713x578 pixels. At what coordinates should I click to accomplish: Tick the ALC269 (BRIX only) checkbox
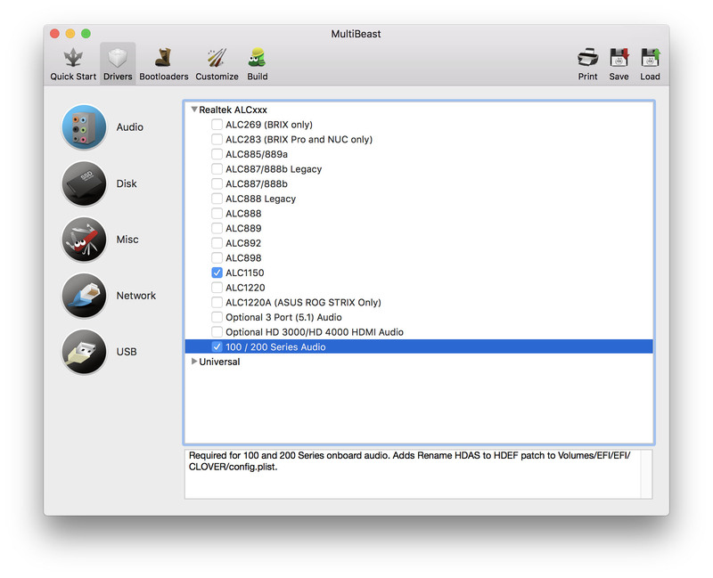[x=217, y=125]
